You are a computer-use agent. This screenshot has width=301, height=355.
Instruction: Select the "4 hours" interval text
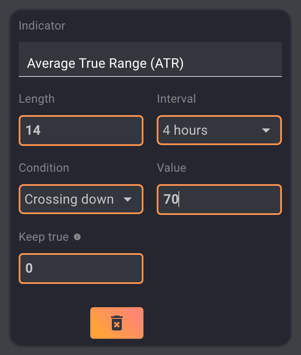(x=185, y=131)
